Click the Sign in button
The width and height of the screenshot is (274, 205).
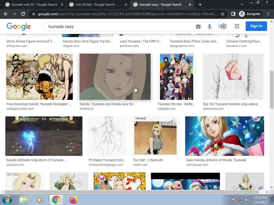[x=256, y=26]
